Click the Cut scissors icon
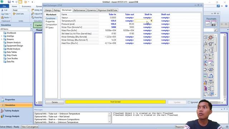 click(x=3, y=10)
